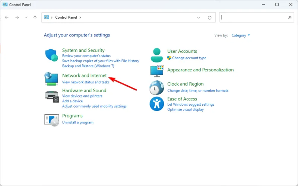Screen dimensions: 298x186
Task: Click the User Accounts person icon
Action: point(156,55)
